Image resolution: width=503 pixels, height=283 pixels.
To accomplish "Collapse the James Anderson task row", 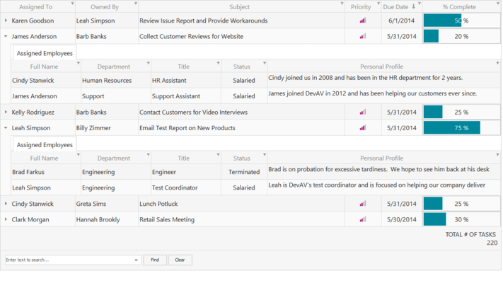I will tap(6, 36).
